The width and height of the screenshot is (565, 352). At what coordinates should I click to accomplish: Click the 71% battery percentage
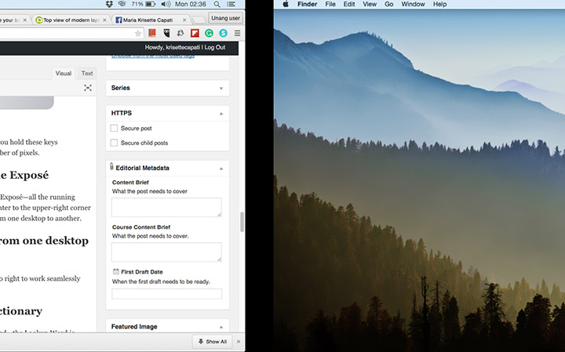pos(137,5)
